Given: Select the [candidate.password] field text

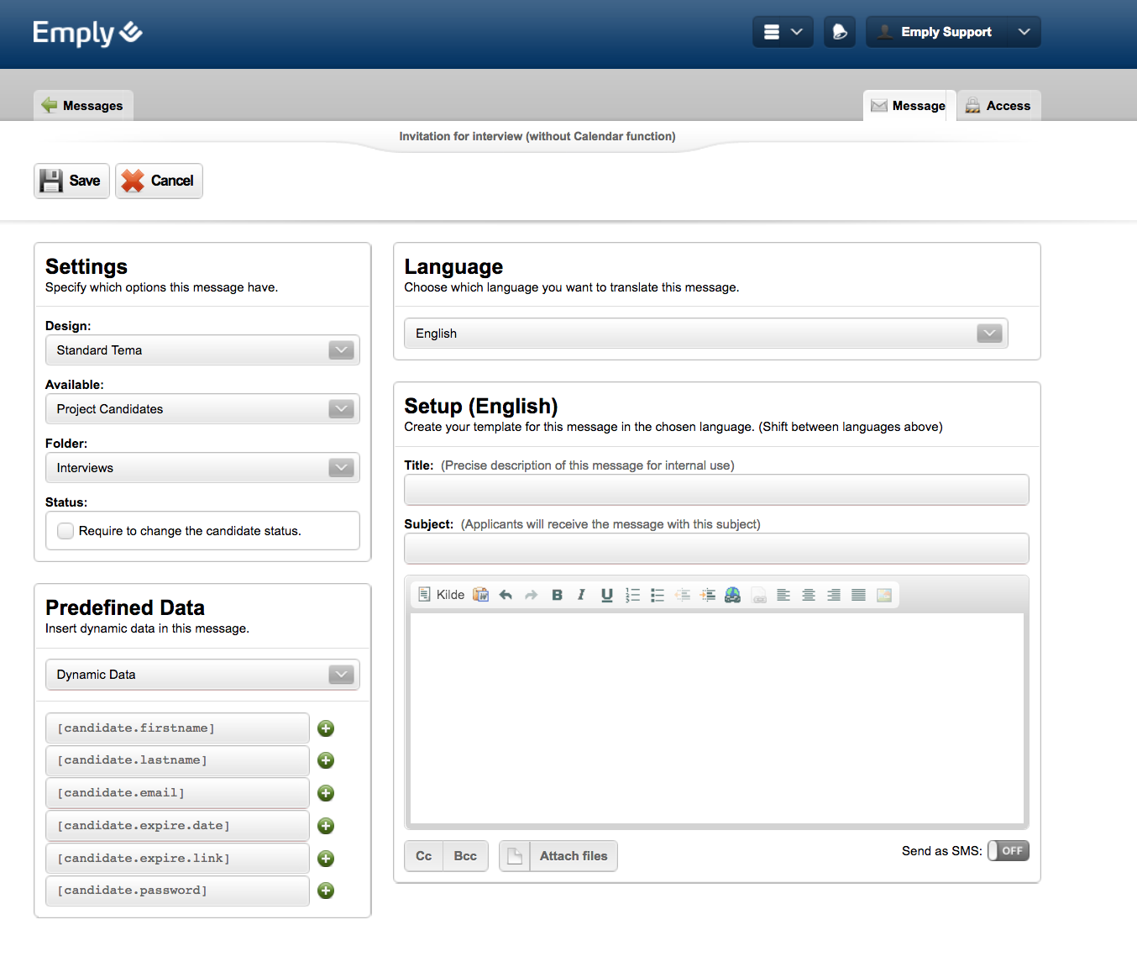Looking at the screenshot, I should tap(177, 891).
